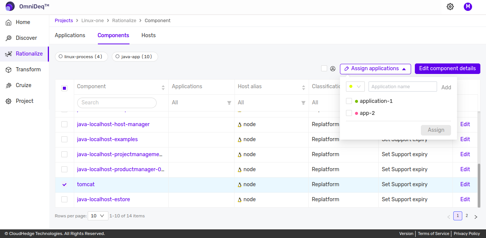Open Projects breadcrumb link

pos(64,21)
